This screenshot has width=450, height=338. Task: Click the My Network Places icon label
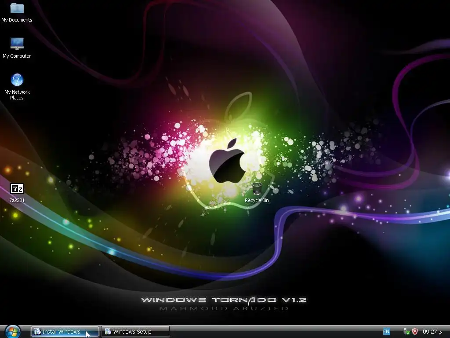coord(17,95)
